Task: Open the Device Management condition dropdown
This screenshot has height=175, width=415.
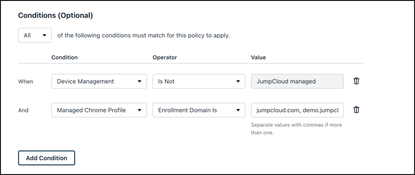Action: pos(99,81)
